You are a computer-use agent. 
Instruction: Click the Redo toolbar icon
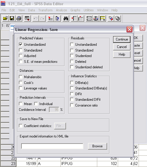tap(42, 19)
